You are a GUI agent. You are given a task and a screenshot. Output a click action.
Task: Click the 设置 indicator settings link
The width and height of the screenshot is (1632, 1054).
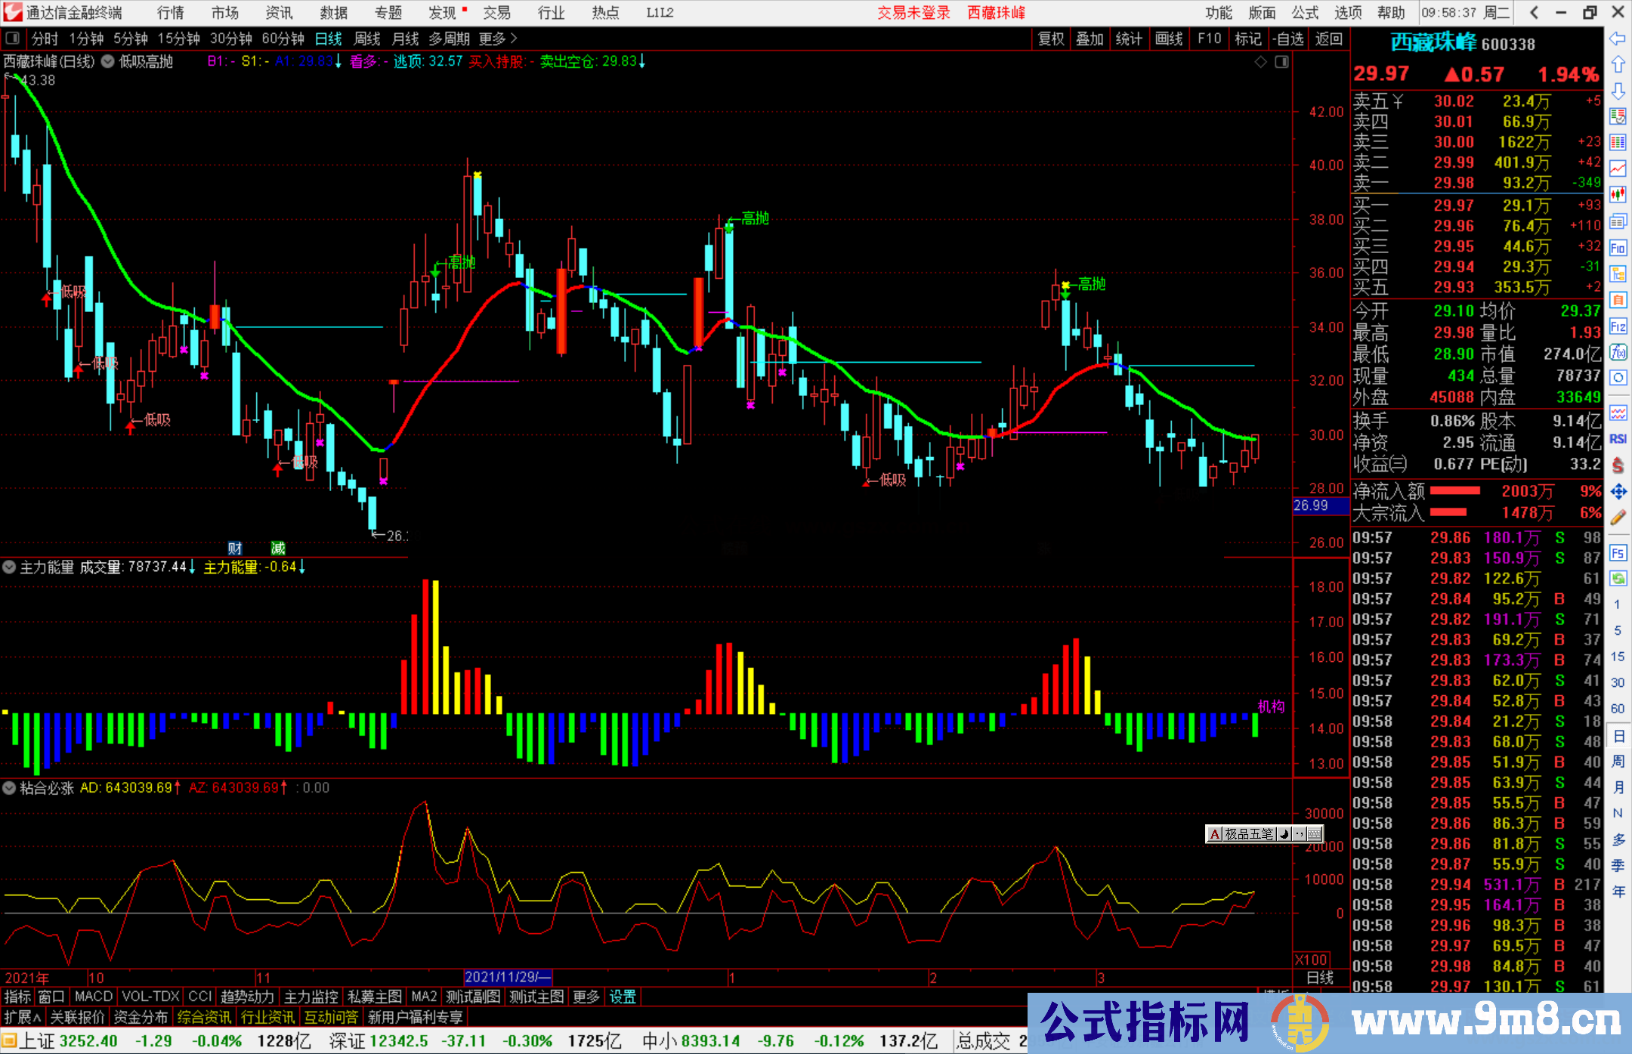[x=623, y=997]
